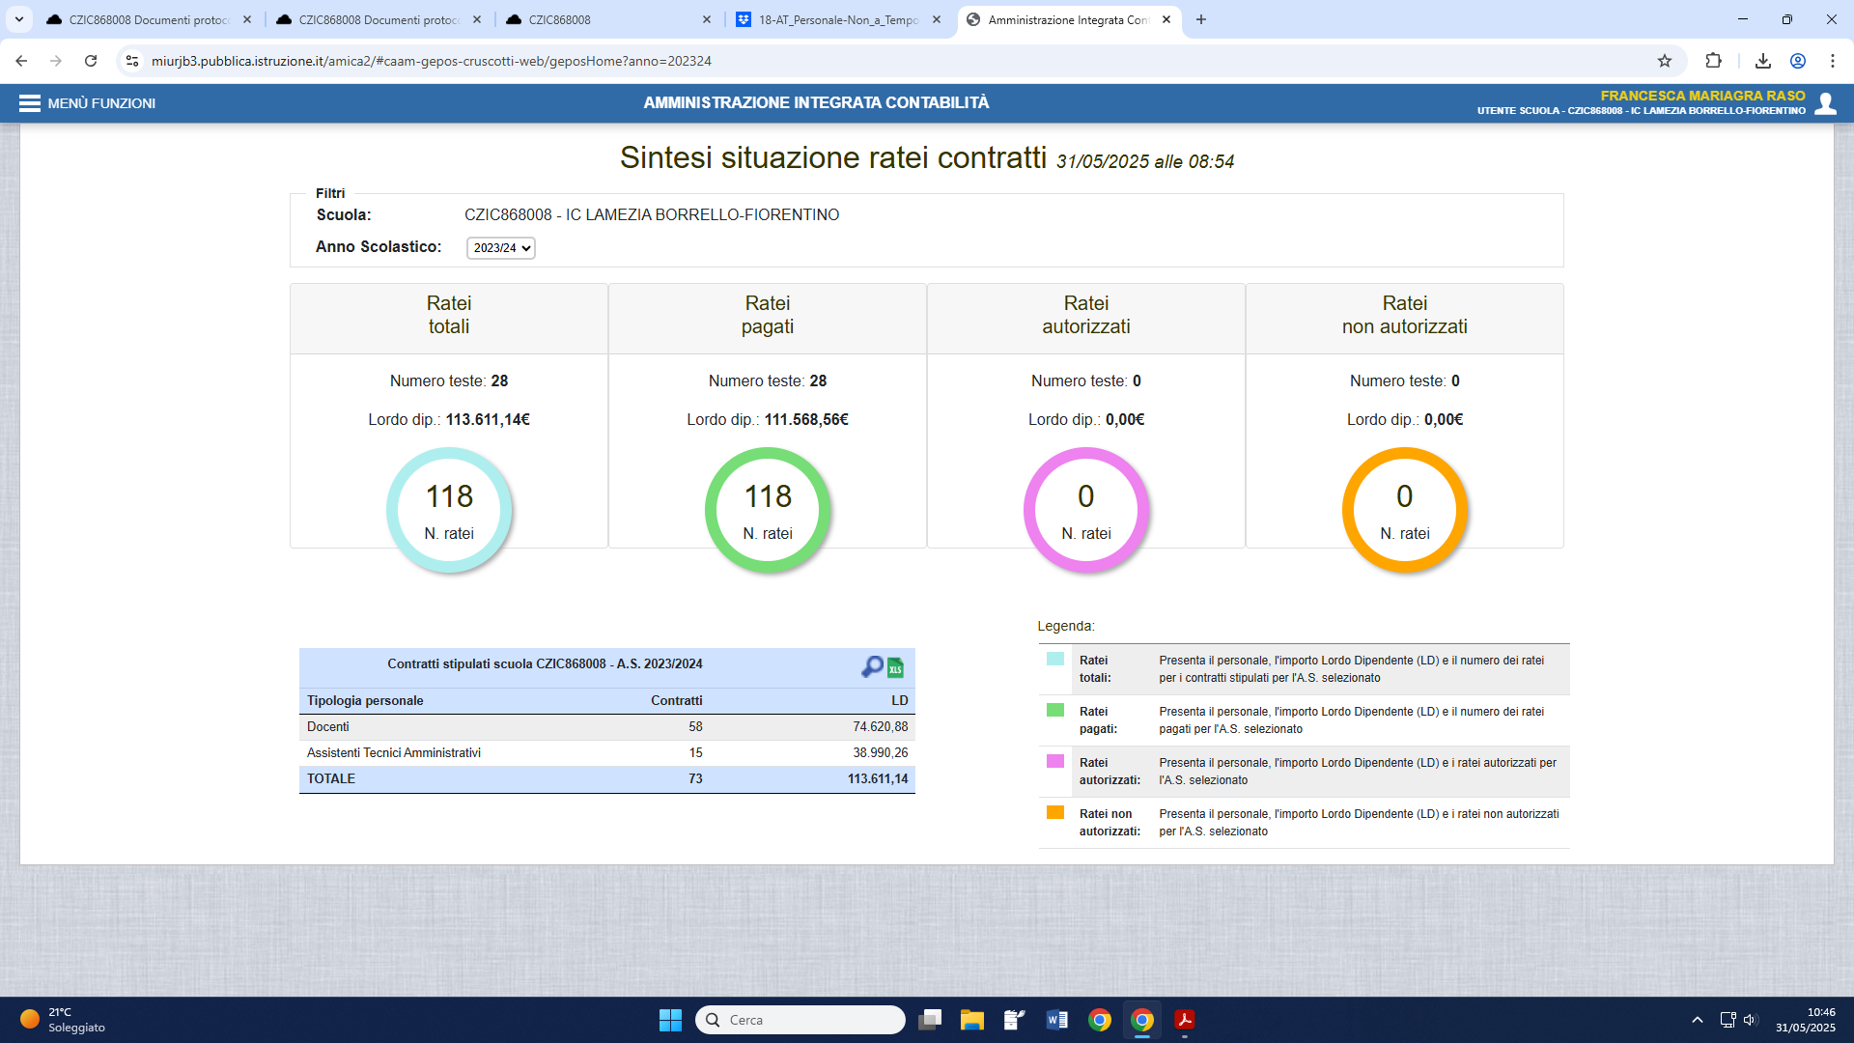Image resolution: width=1854 pixels, height=1043 pixels.
Task: Export contracts table to XLS
Action: pos(895,667)
